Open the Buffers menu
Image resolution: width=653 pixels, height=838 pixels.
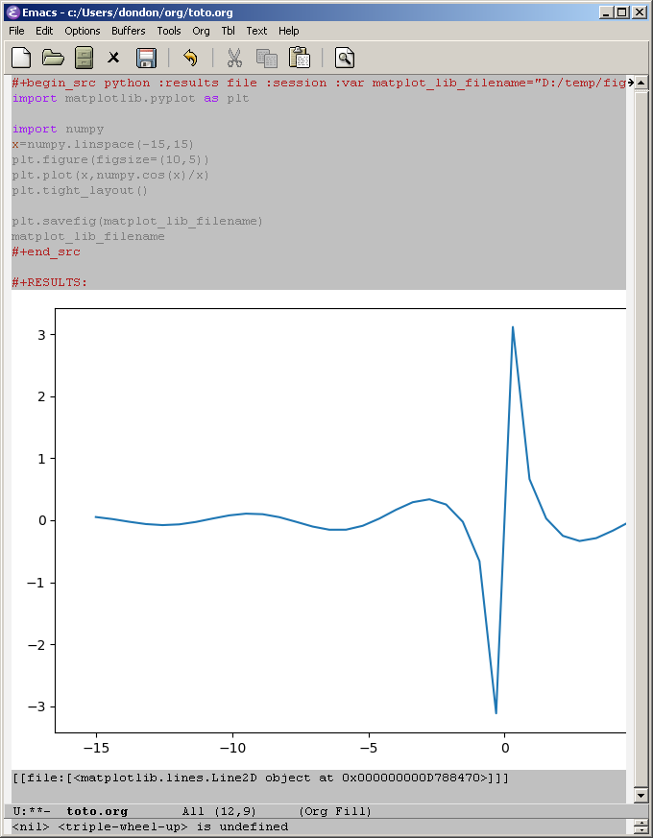[129, 31]
